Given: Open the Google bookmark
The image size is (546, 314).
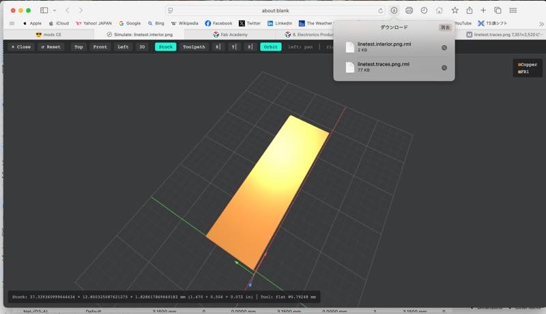Looking at the screenshot, I should point(130,23).
